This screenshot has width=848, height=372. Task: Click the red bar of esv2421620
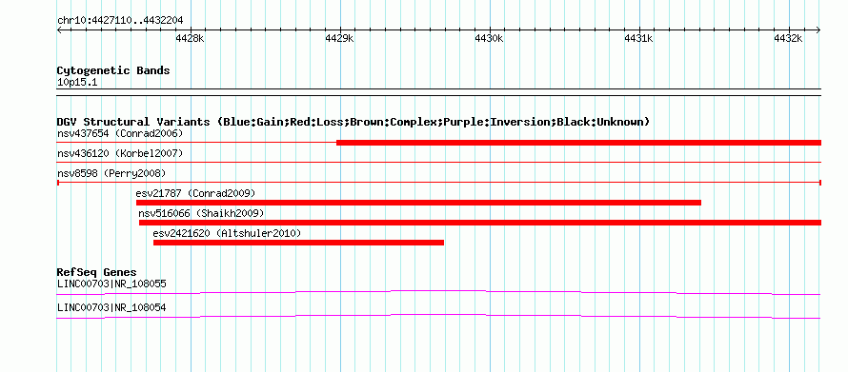pyautogui.click(x=298, y=243)
